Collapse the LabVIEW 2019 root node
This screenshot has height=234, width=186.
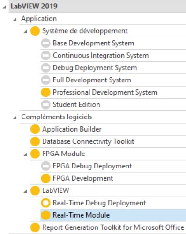[x=4, y=7]
